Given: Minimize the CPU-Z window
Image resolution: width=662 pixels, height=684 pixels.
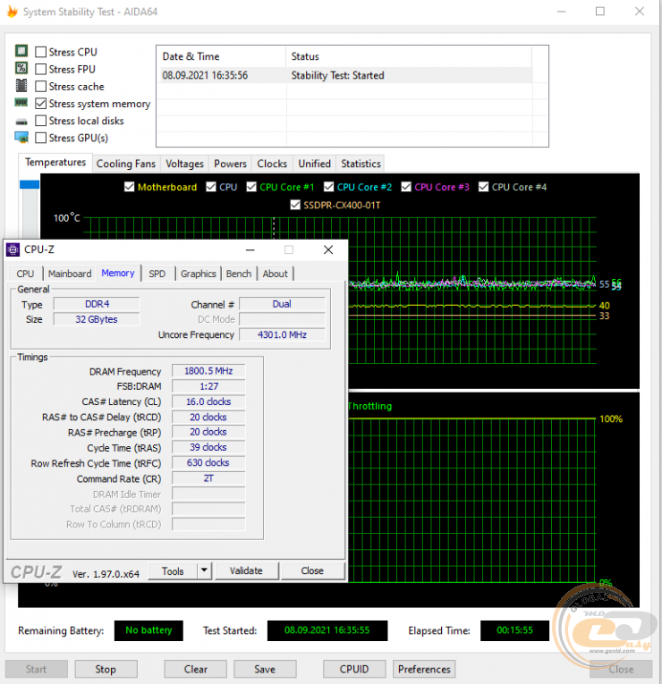Looking at the screenshot, I should [250, 249].
